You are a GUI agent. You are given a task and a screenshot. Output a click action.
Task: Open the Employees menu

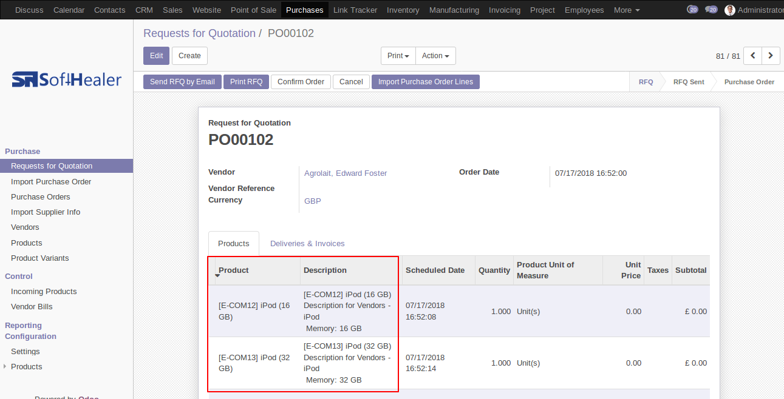coord(584,10)
